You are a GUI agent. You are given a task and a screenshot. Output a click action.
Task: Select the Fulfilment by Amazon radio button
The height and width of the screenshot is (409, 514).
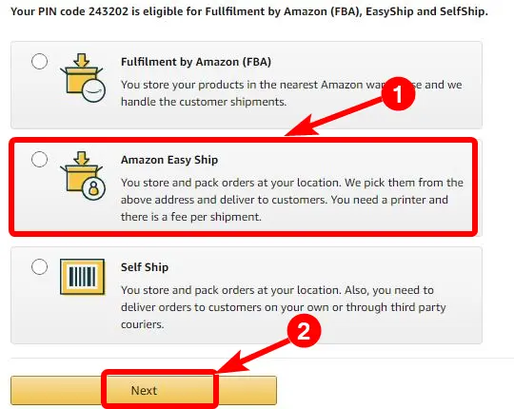tap(39, 62)
